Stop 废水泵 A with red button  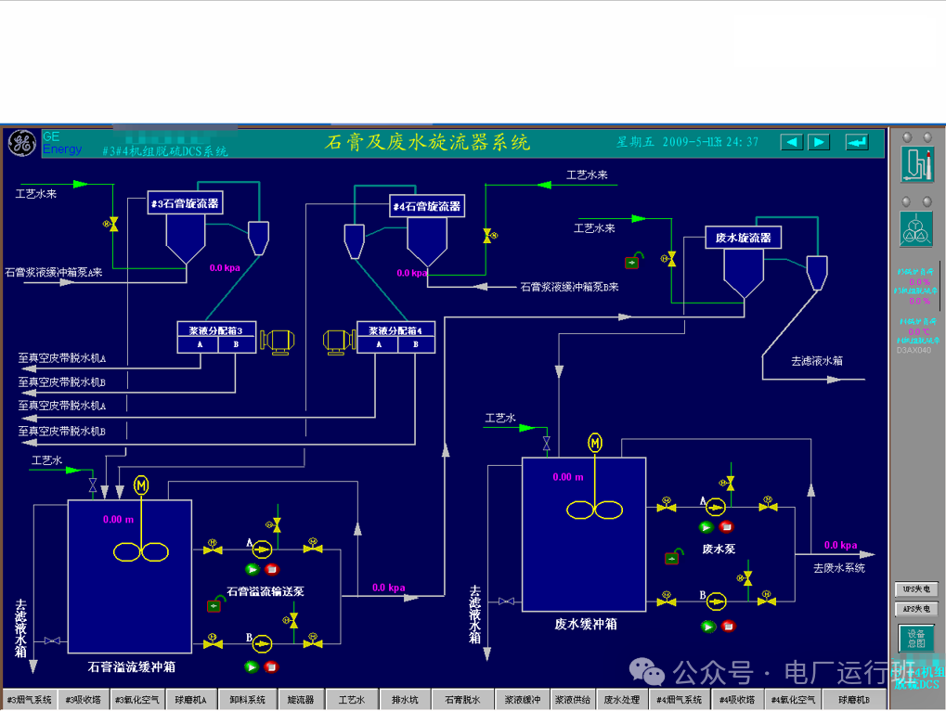tap(726, 527)
